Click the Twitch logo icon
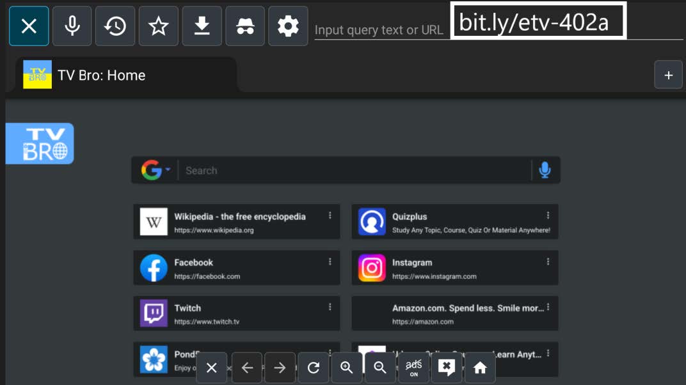 [x=154, y=313]
